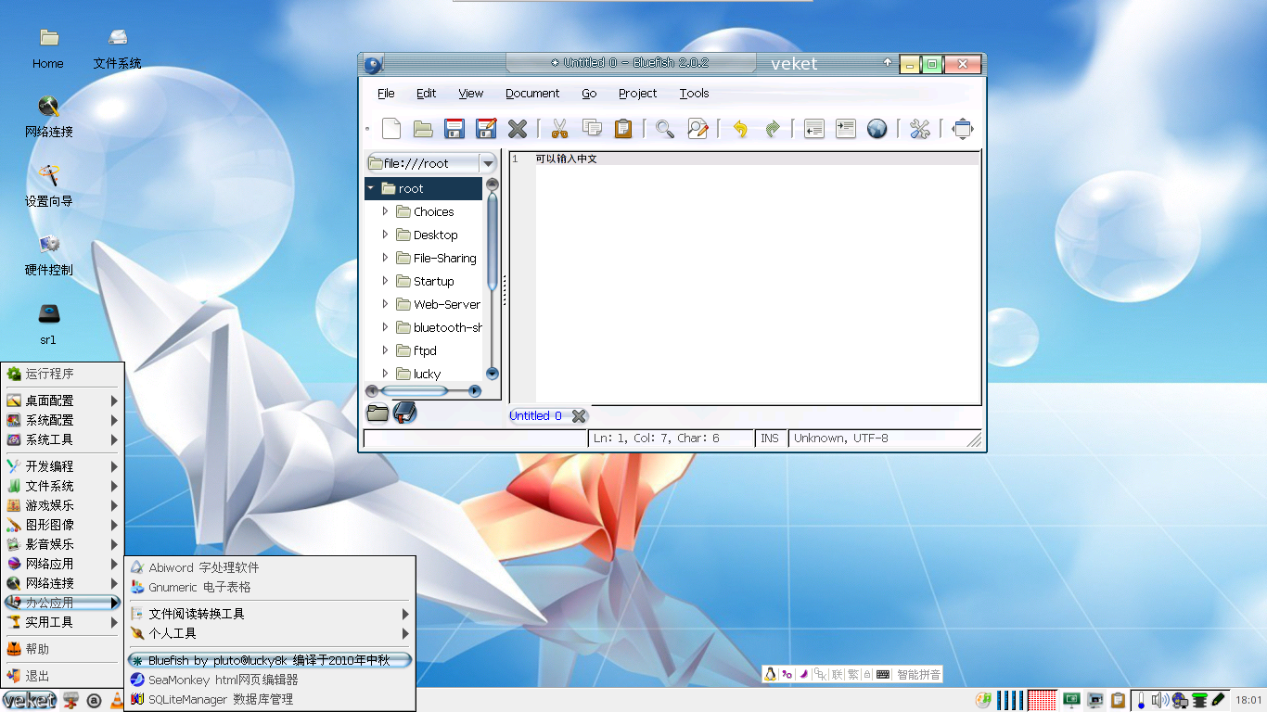This screenshot has height=712, width=1267.
Task: Close the document via toolbar X icon
Action: coord(518,129)
